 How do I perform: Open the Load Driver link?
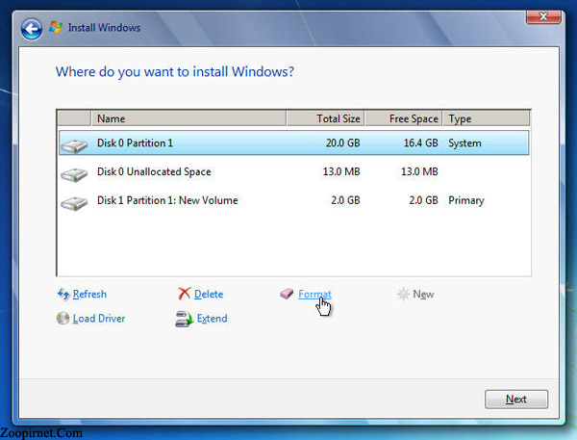coord(99,319)
